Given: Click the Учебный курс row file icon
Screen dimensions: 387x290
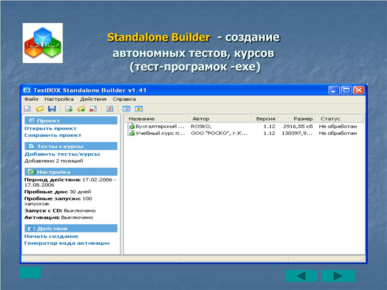Looking at the screenshot, I should click(x=131, y=133).
